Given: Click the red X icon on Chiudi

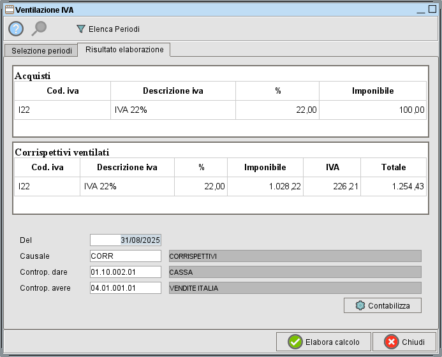Looking at the screenshot, I should (x=391, y=342).
